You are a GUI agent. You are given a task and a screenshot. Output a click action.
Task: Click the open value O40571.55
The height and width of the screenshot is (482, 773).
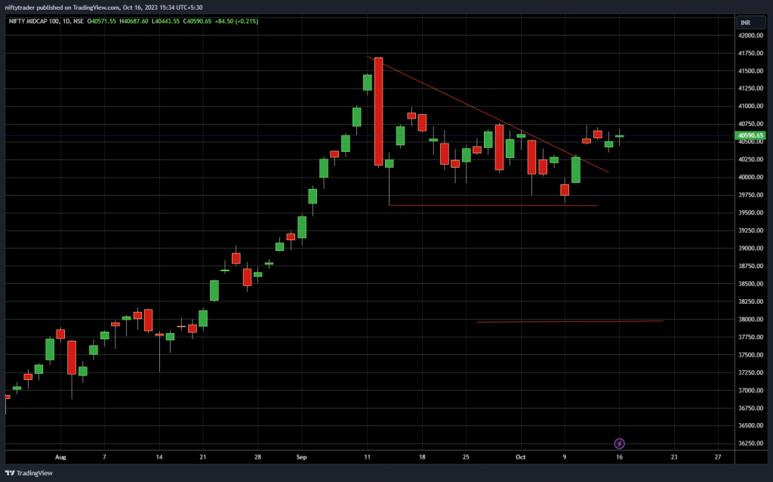click(102, 21)
